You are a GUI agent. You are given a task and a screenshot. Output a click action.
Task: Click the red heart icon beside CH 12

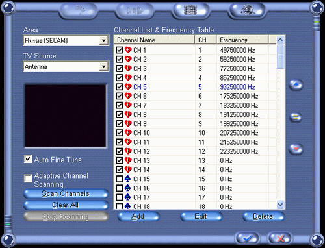tap(128, 151)
